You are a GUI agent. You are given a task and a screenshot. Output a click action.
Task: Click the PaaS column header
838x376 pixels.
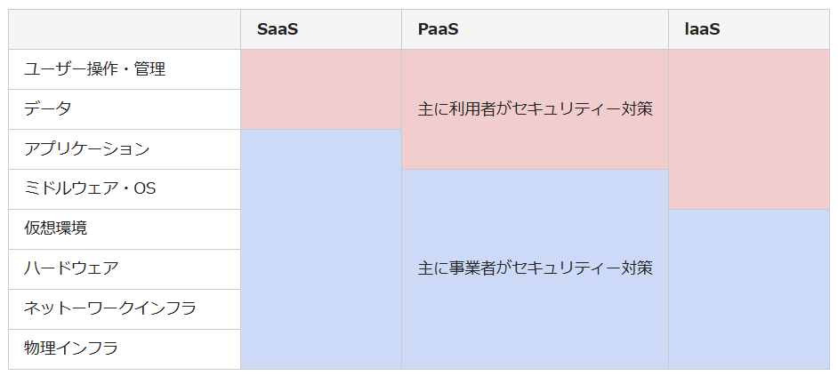438,29
